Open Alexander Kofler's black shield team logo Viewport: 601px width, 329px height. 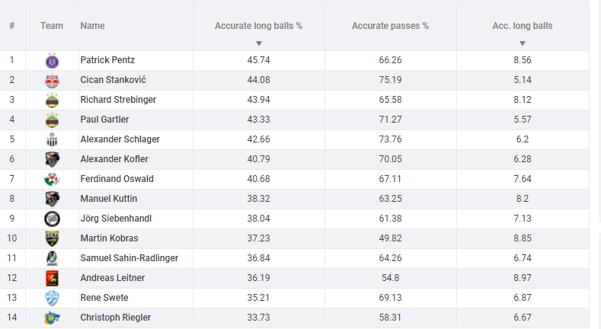click(x=52, y=159)
